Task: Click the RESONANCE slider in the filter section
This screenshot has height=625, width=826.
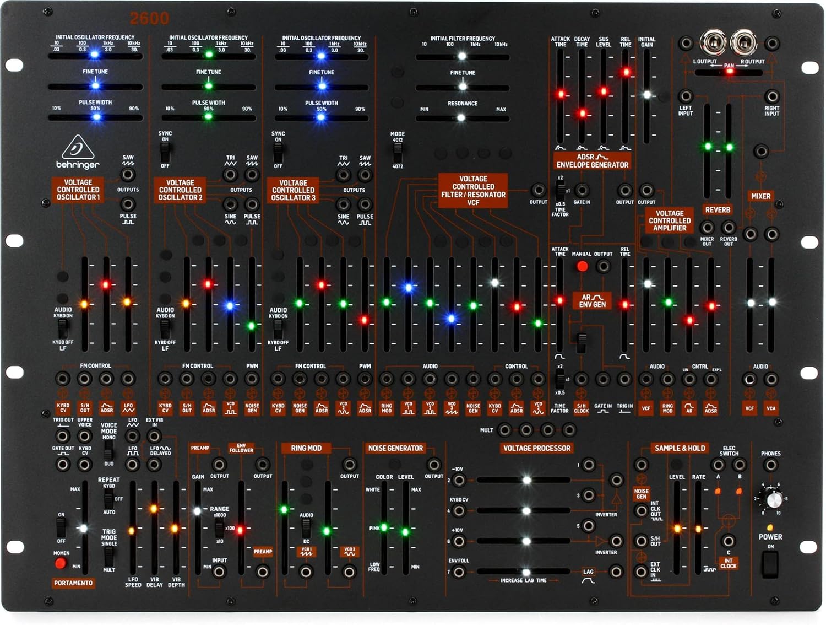Action: [461, 118]
